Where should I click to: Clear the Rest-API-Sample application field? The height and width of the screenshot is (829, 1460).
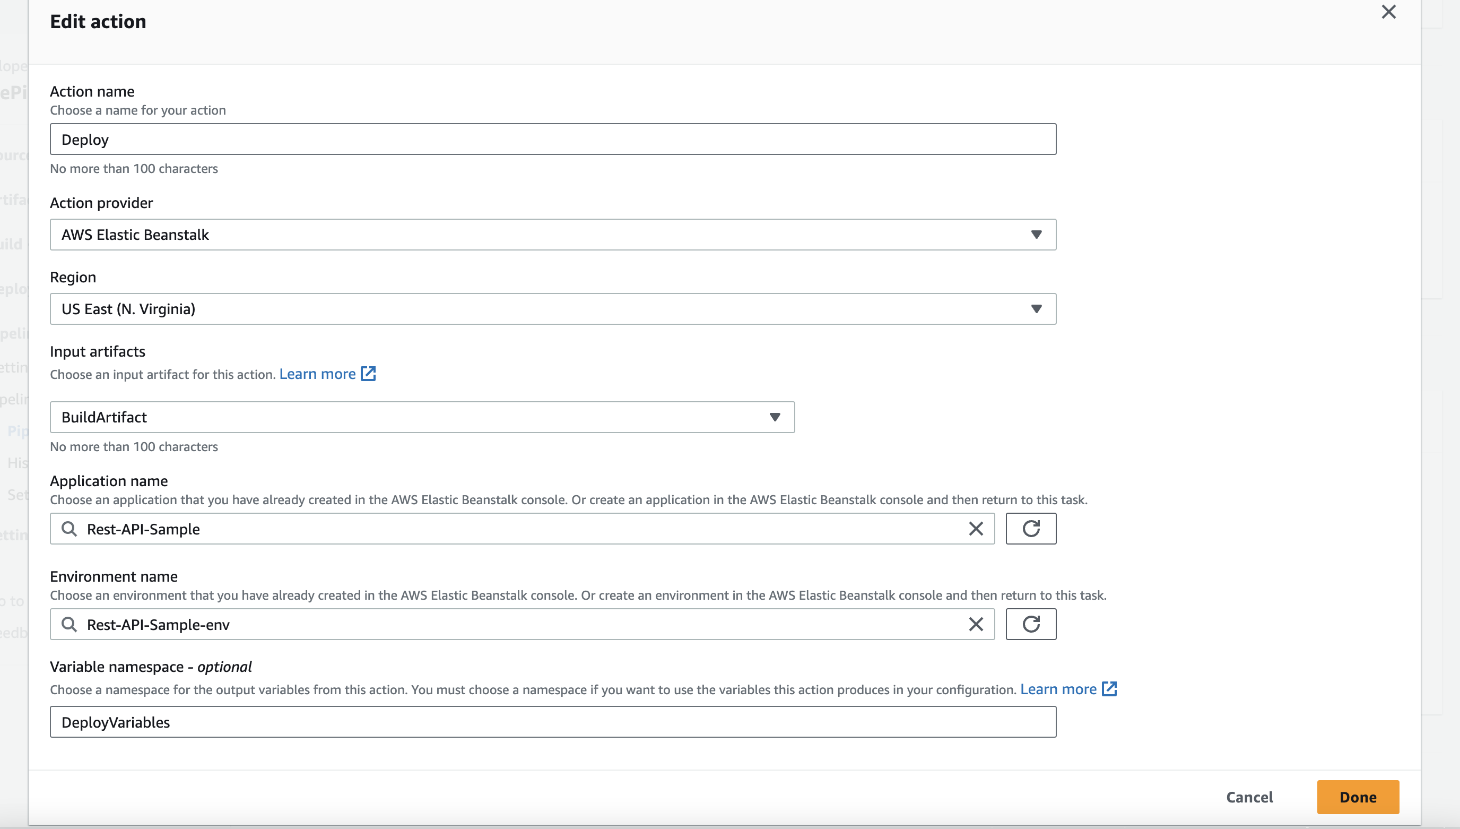pos(976,529)
